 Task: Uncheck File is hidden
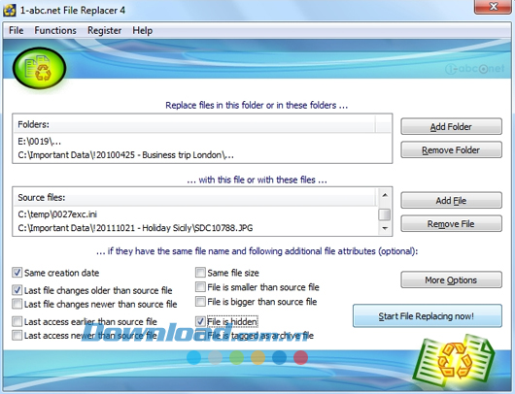tap(200, 321)
